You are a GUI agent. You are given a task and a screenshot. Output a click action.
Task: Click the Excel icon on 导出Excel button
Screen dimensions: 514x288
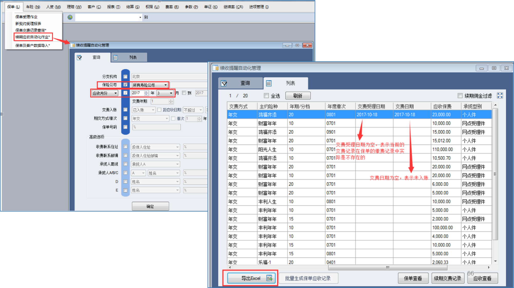tap(269, 278)
